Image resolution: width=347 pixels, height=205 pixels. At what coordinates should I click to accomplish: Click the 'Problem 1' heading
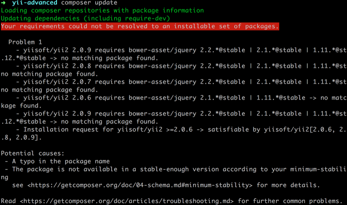[x=25, y=42]
